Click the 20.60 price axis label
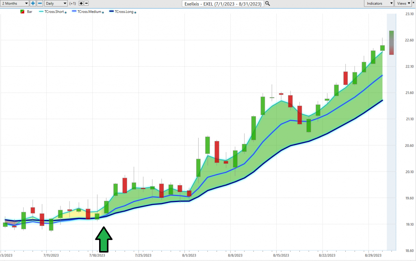Screen dimensions: 416x261 [409, 146]
